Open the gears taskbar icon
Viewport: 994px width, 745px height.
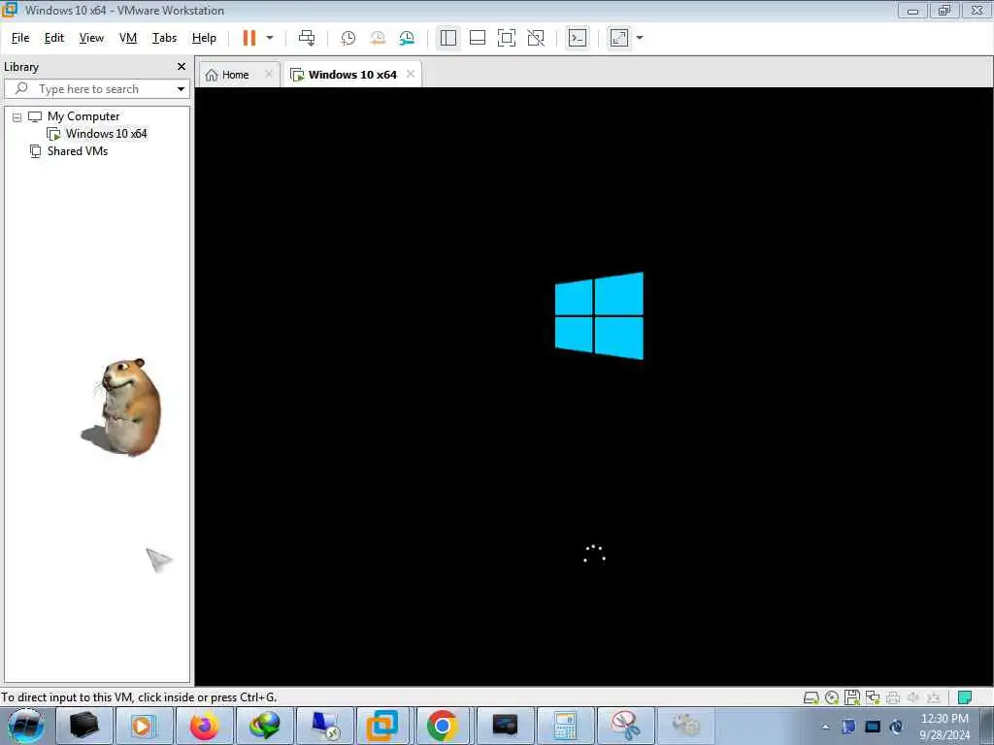pos(686,726)
